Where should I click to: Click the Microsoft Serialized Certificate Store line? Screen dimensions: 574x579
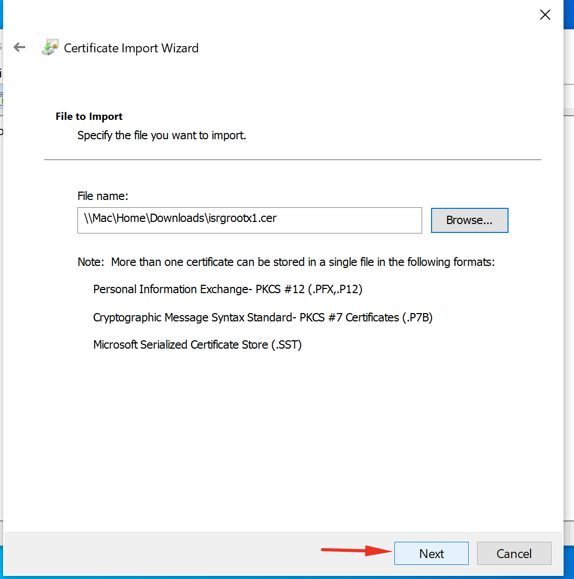coord(197,344)
